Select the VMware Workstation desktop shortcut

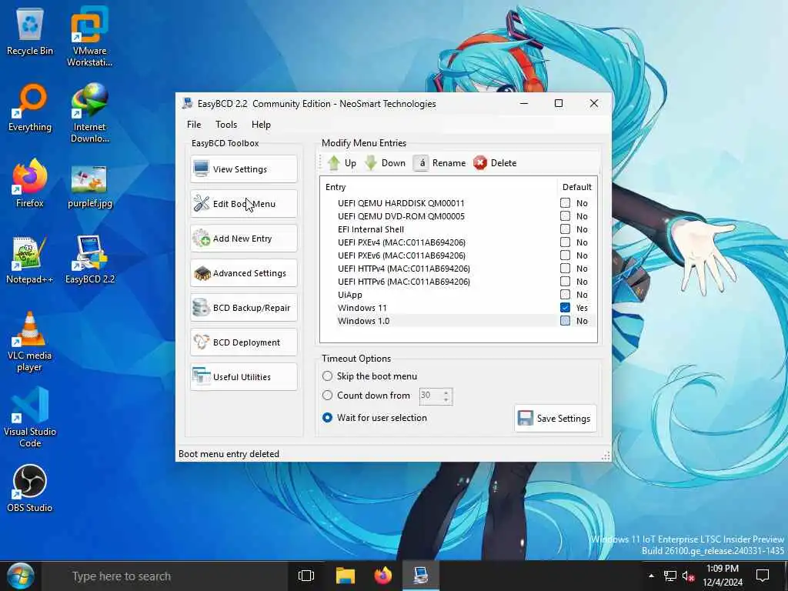pos(89,37)
